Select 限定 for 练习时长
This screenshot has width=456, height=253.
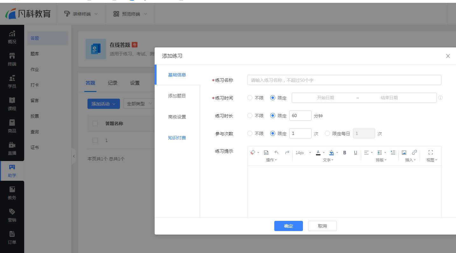(x=272, y=116)
